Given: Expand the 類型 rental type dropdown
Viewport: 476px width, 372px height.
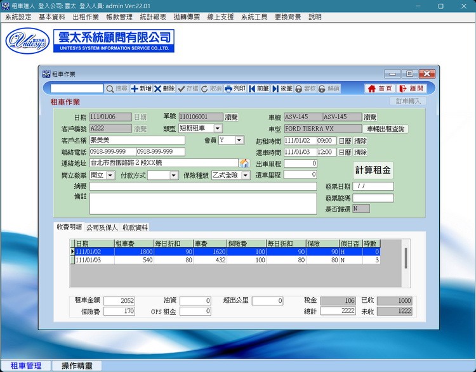Looking at the screenshot, I should (x=218, y=129).
